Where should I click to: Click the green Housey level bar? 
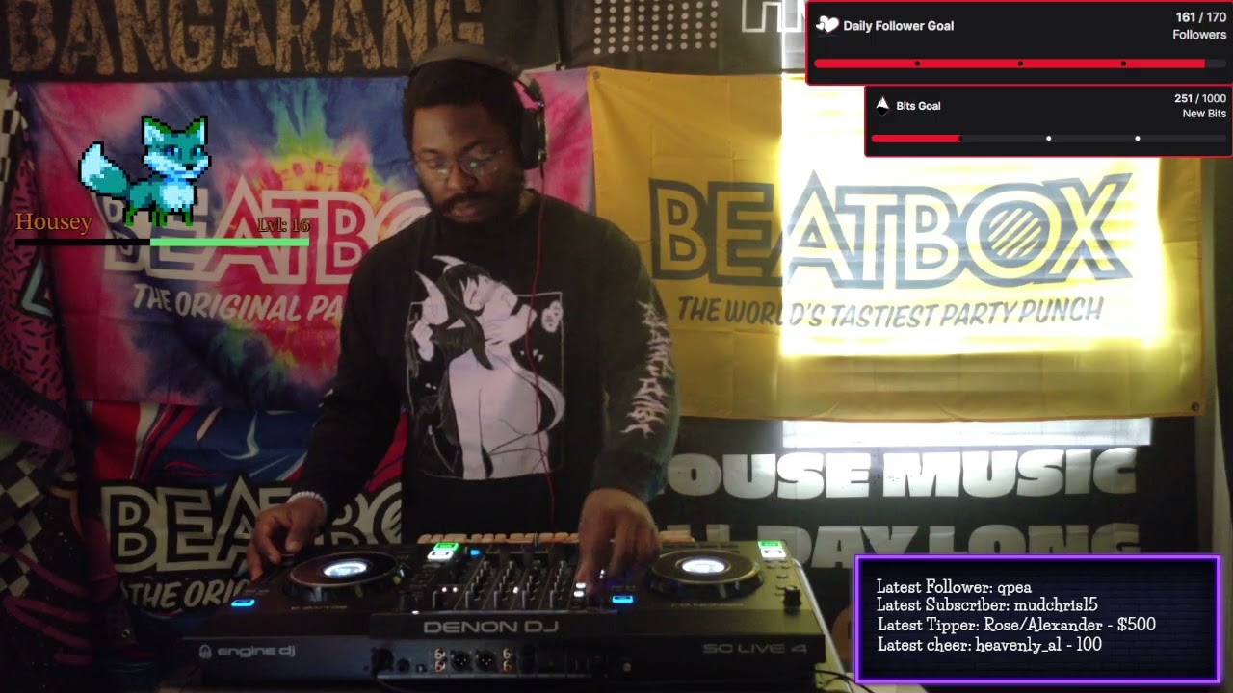point(229,242)
